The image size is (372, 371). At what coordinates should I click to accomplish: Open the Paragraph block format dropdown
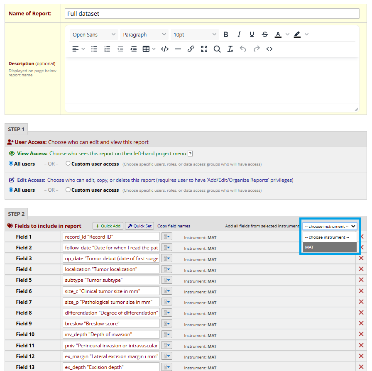144,34
